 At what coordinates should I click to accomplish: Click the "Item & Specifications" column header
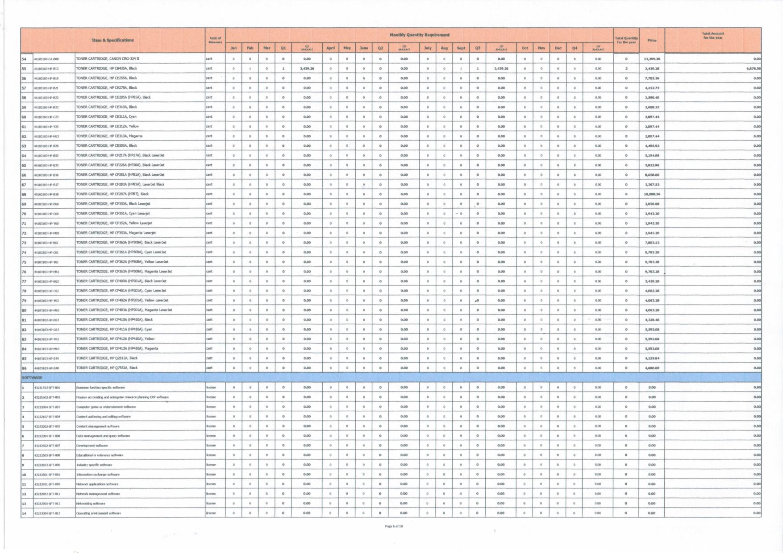tap(113, 40)
